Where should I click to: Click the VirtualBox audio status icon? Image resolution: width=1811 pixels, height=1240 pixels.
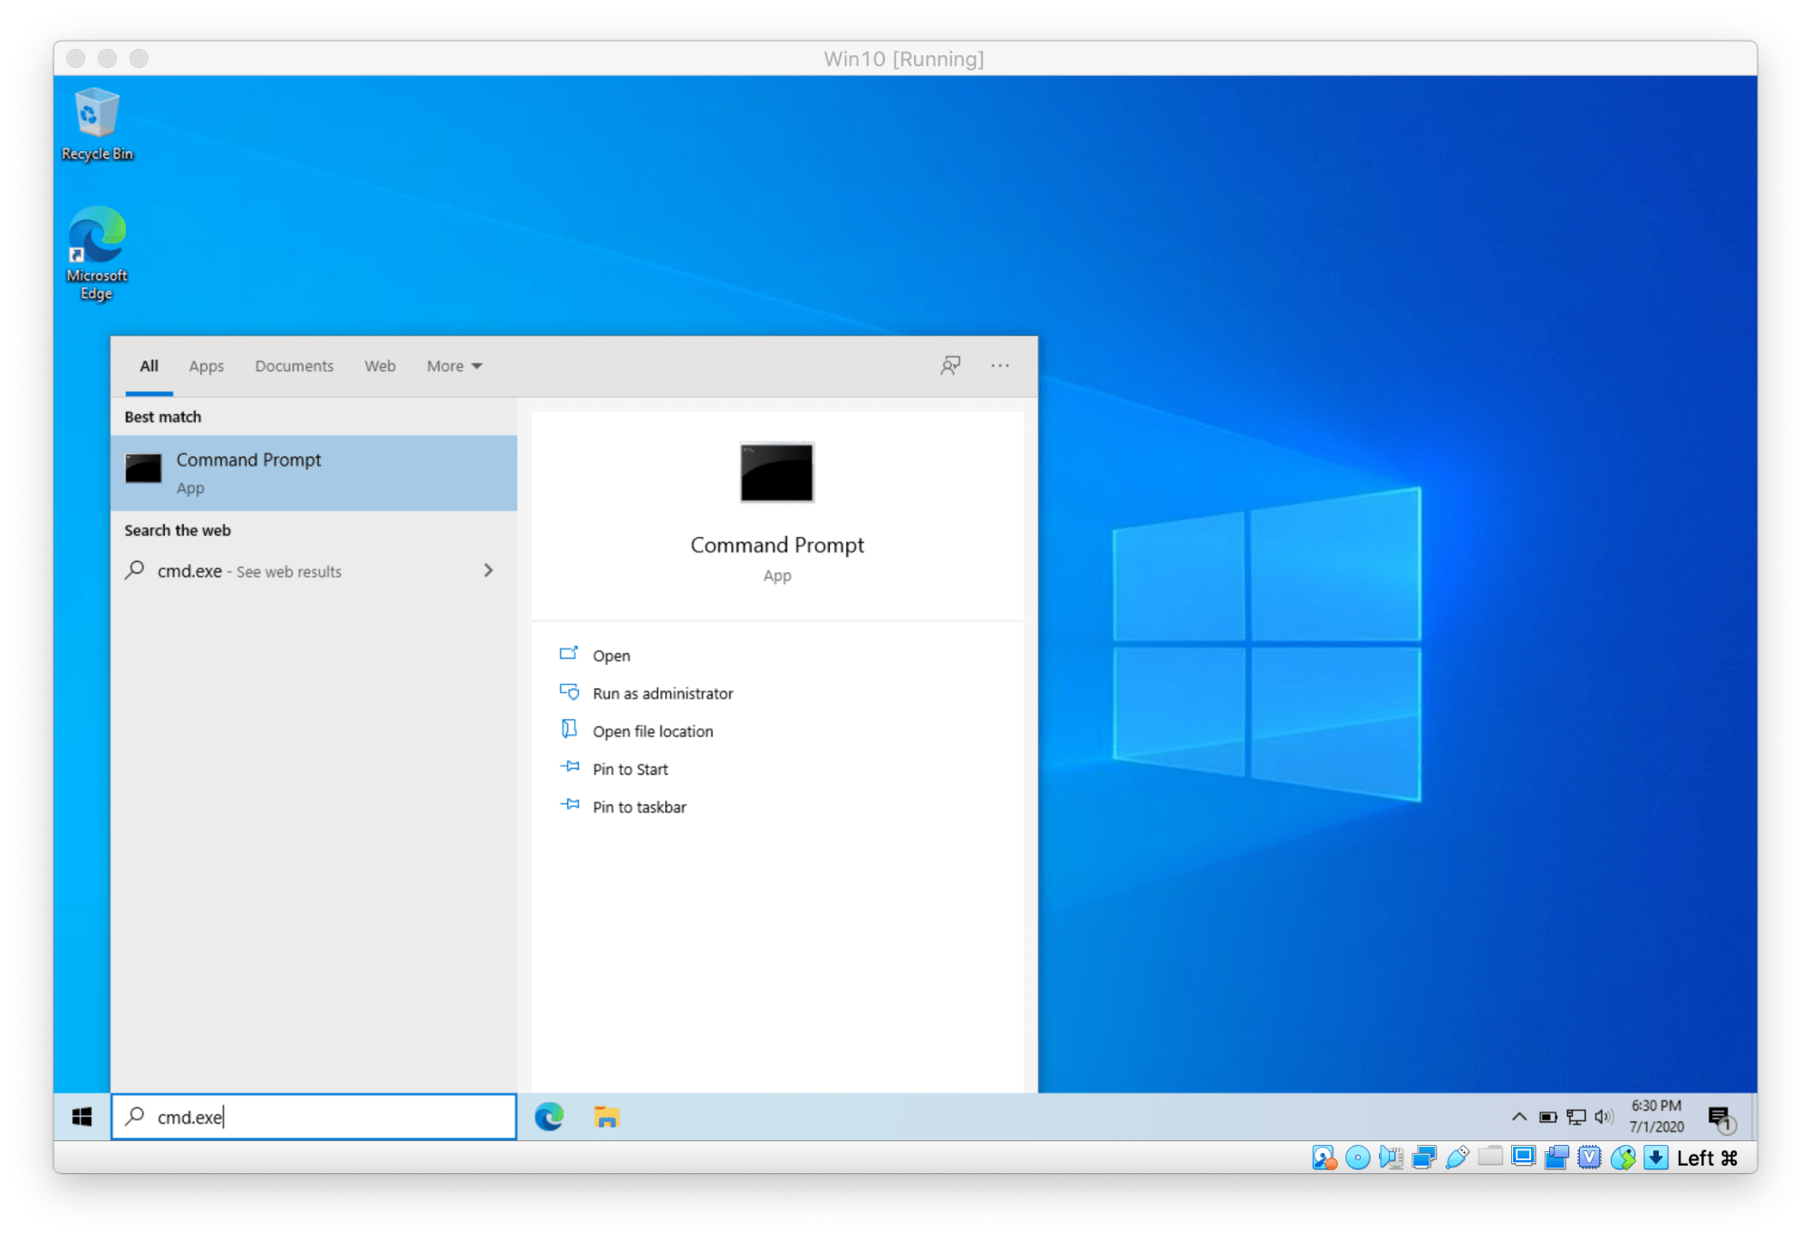pos(1391,1158)
